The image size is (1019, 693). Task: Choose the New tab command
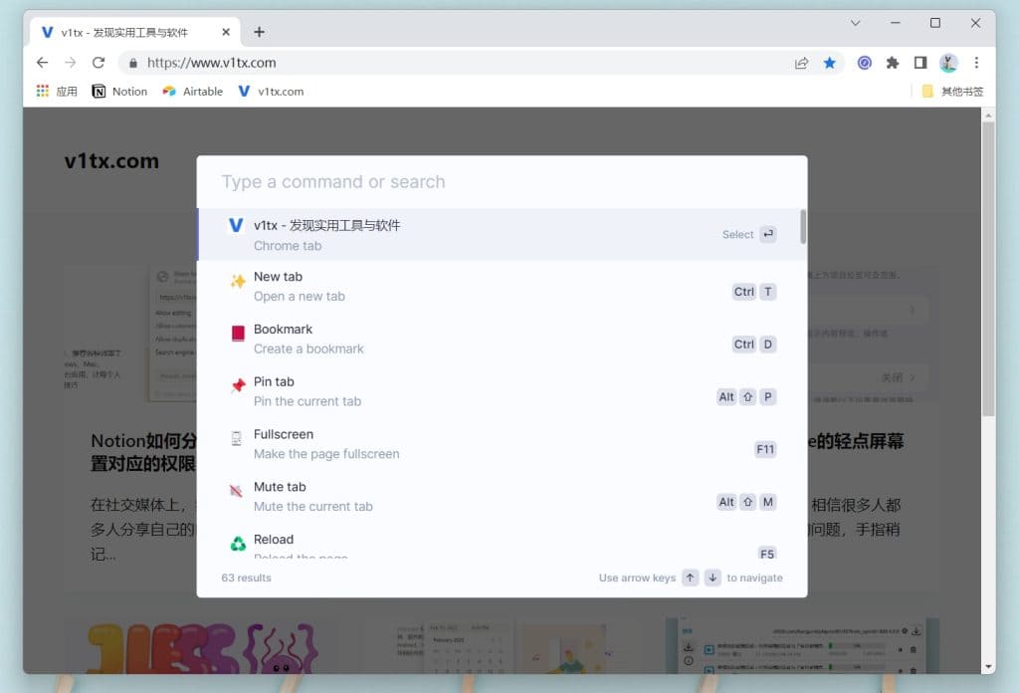498,287
